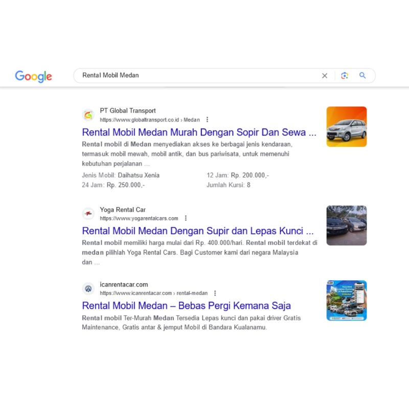This screenshot has width=409, height=409.
Task: Click the icanrentacar.com site name
Action: click(124, 285)
